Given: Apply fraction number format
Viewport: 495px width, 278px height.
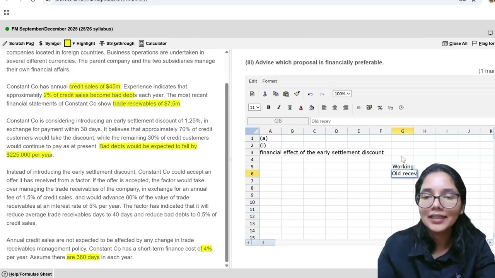Looking at the screenshot, I should [x=390, y=107].
